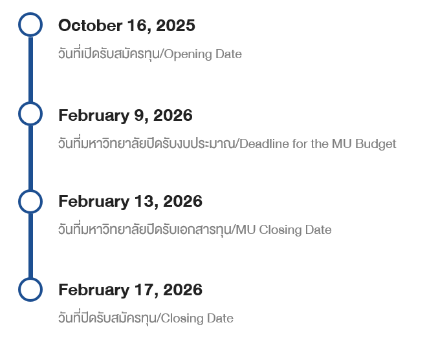
Task: Click the Thai text under February 17, 2026
Action: (107, 318)
